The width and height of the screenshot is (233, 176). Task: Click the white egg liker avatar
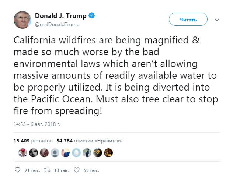point(76,153)
